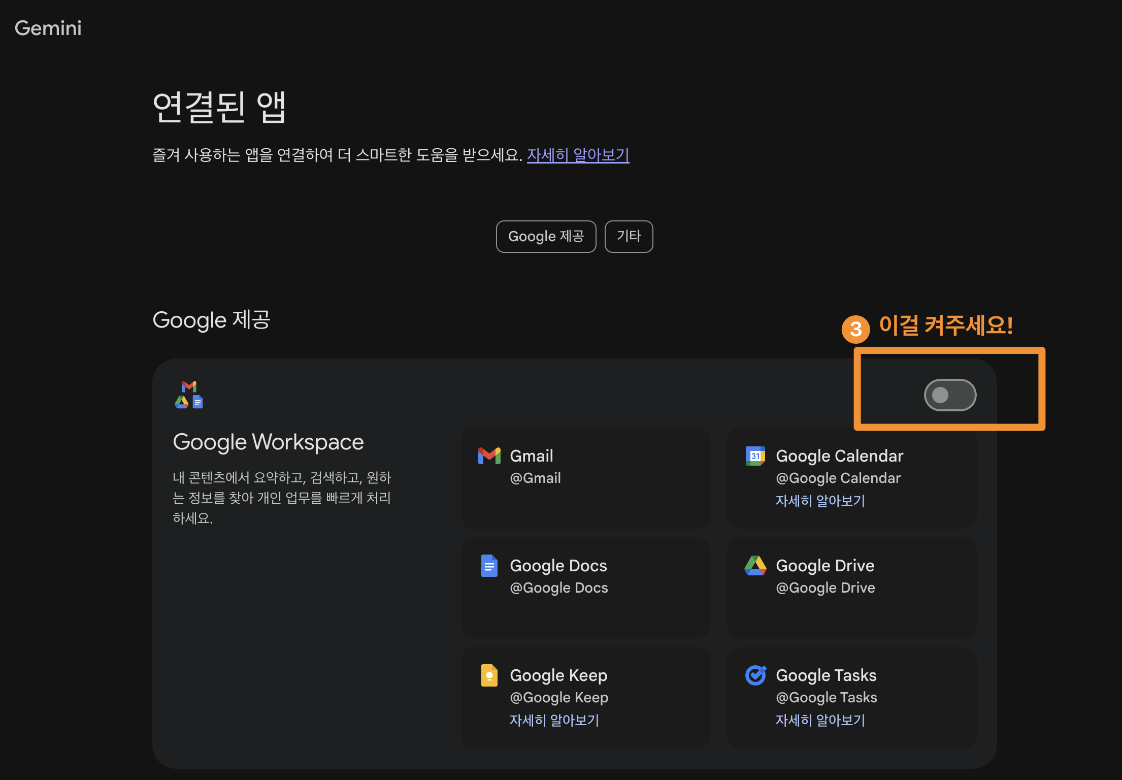Image resolution: width=1122 pixels, height=780 pixels.
Task: Click the Google Workspace suite icon cluster
Action: [189, 395]
